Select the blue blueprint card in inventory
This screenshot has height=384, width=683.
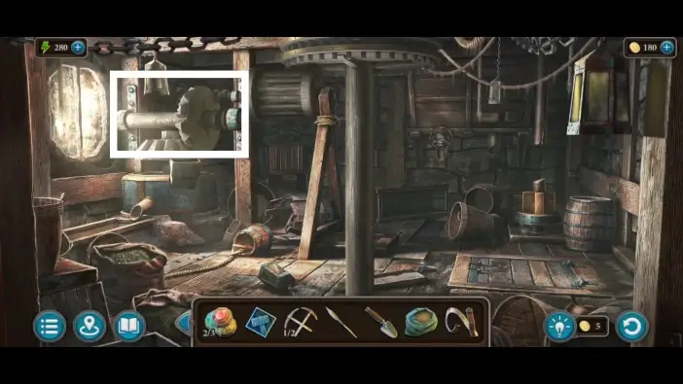tap(261, 323)
